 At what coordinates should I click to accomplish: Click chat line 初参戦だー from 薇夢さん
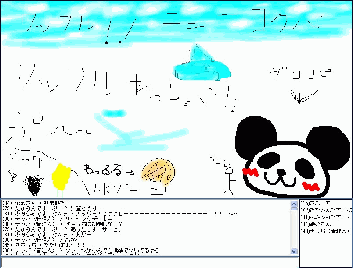tap(36, 203)
